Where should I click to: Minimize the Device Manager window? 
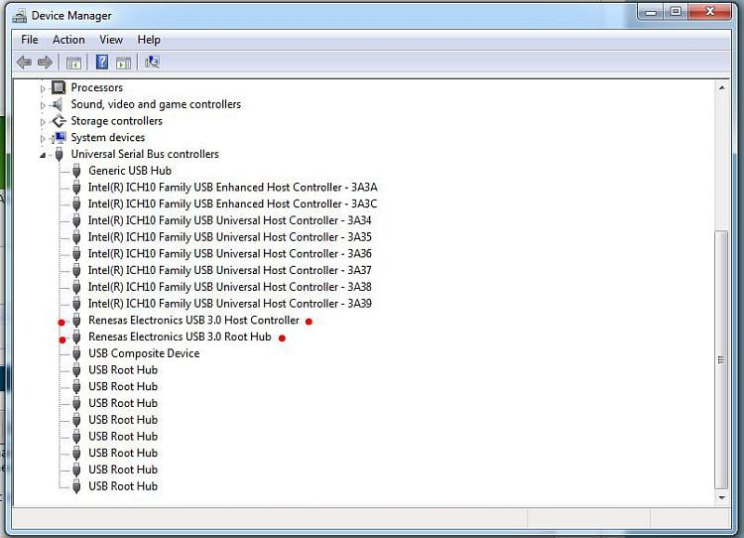[x=651, y=12]
